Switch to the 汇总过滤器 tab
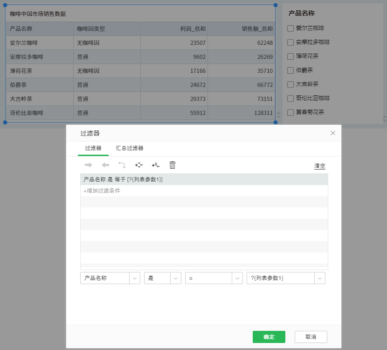The width and height of the screenshot is (387, 350). [130, 148]
